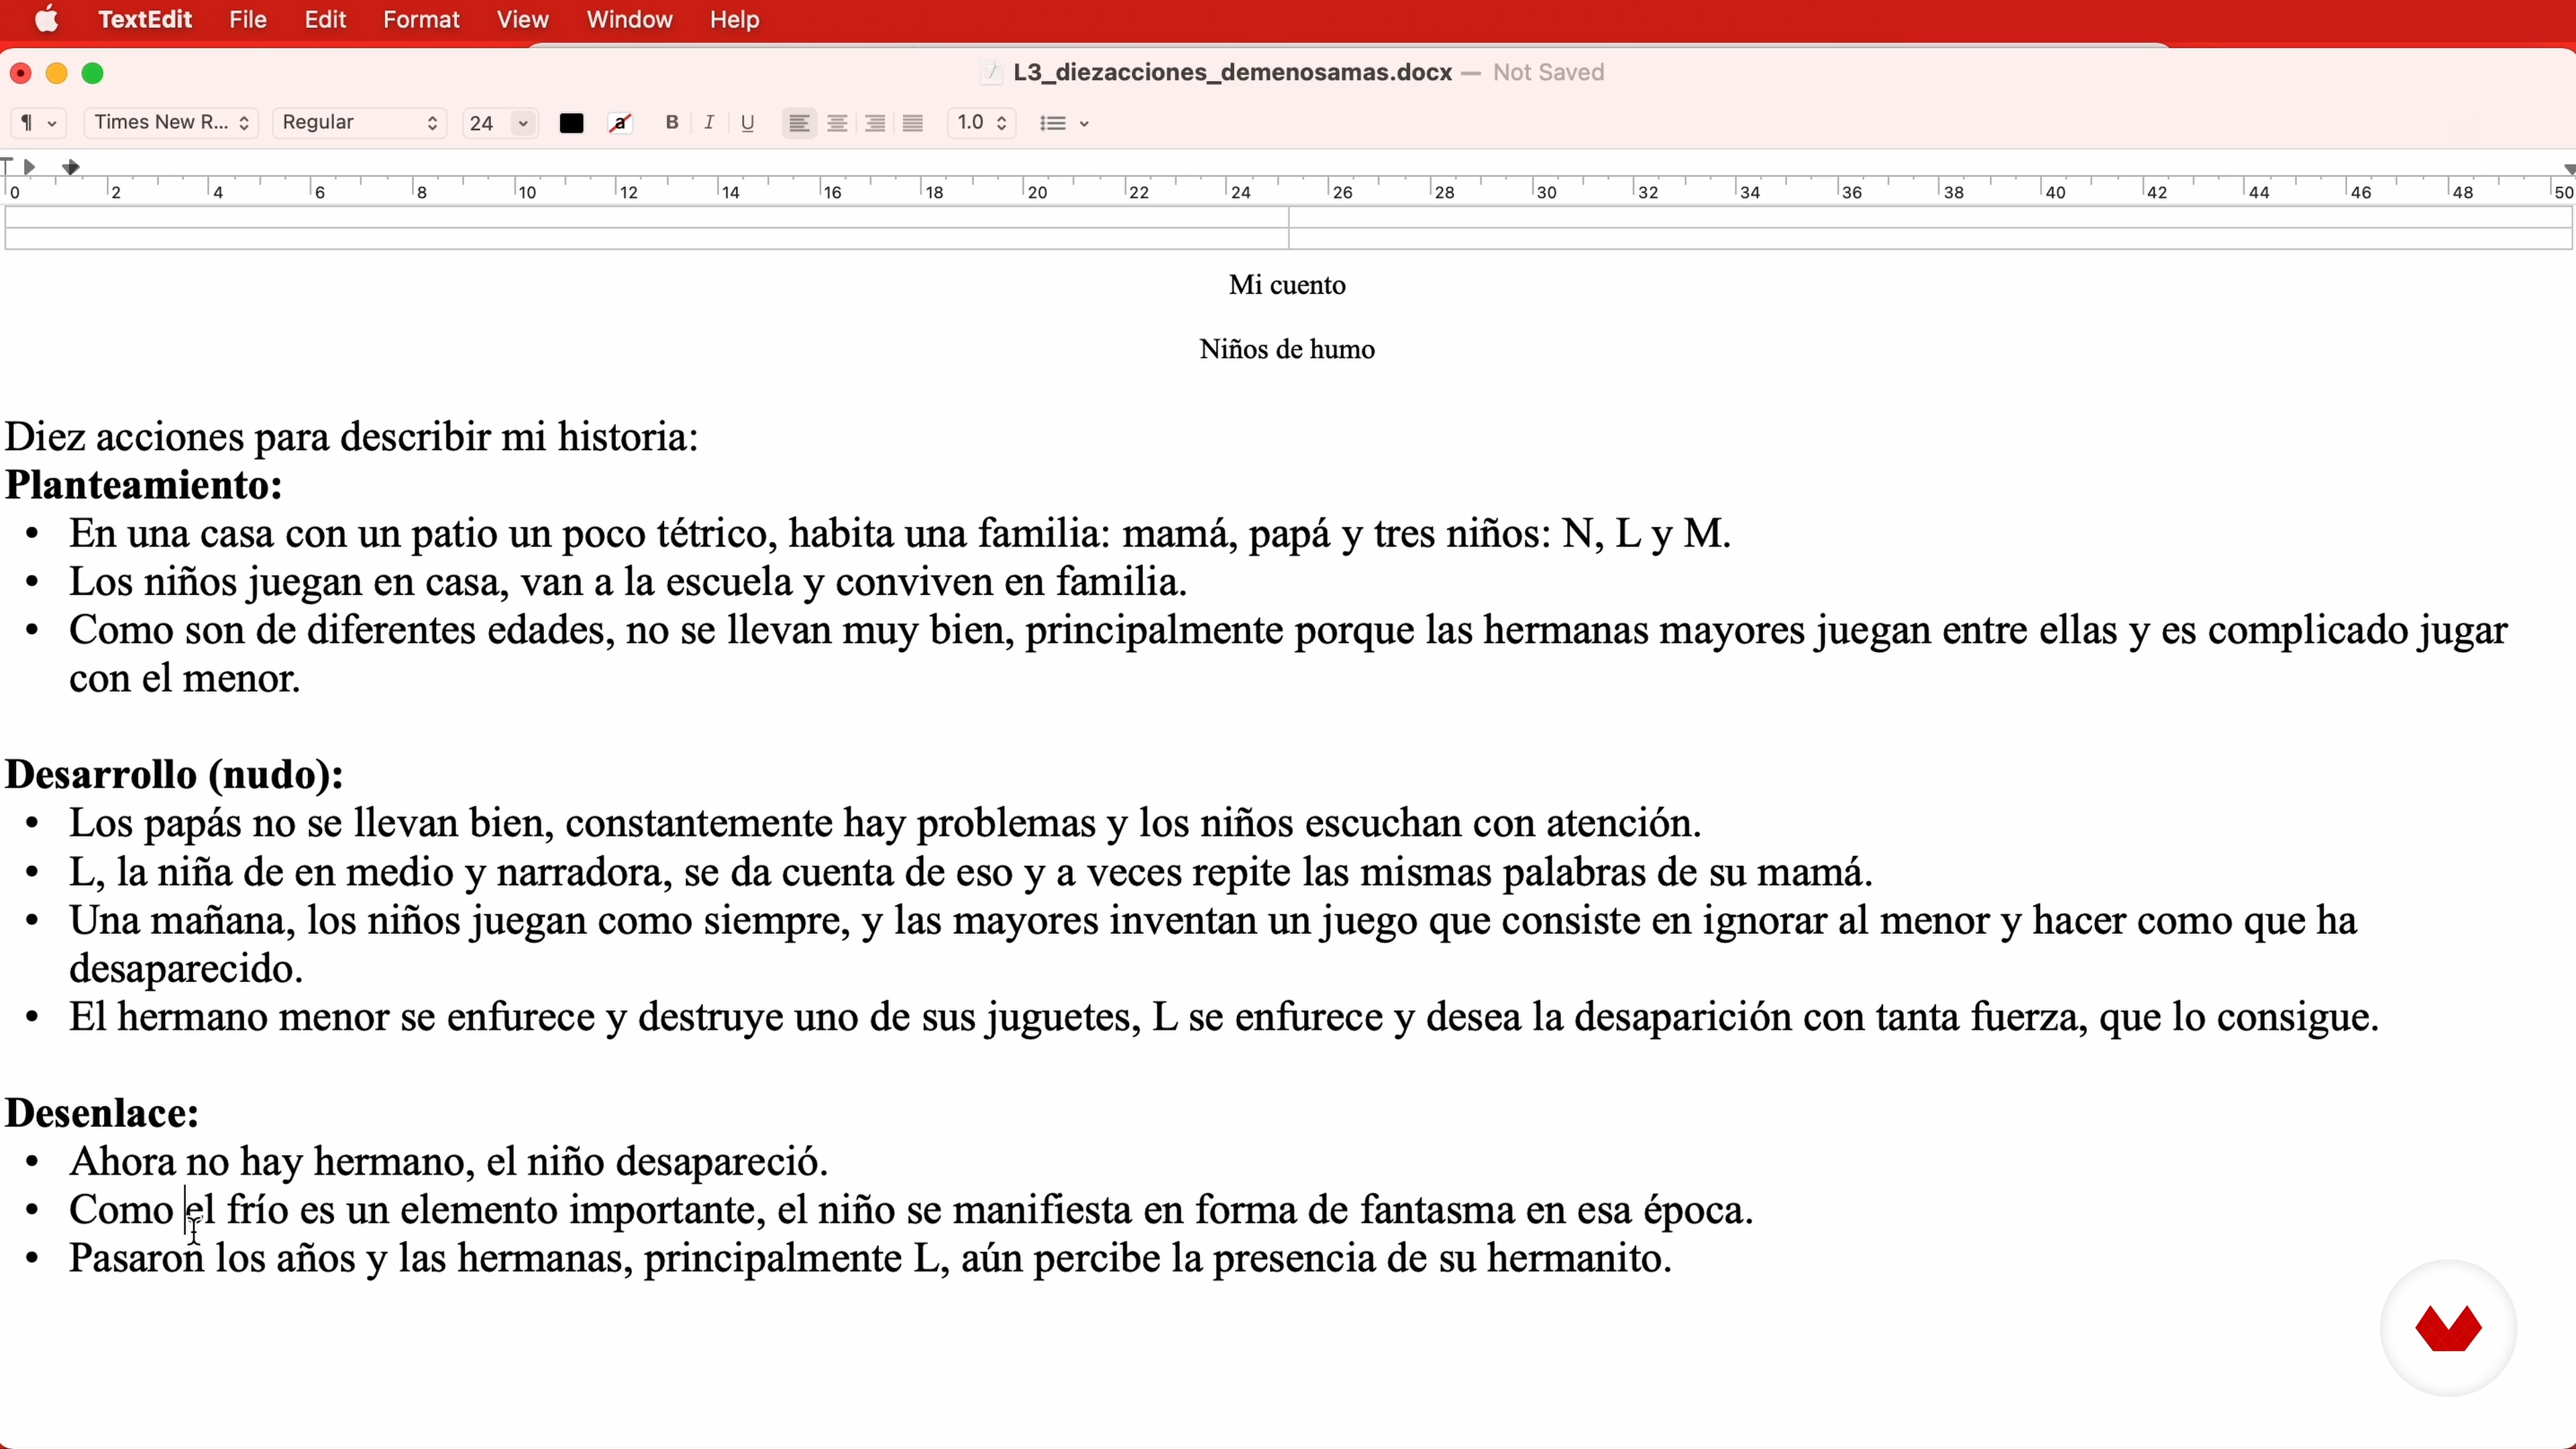Click the Not Saved status text
This screenshot has height=1449, width=2576.
[x=1548, y=72]
